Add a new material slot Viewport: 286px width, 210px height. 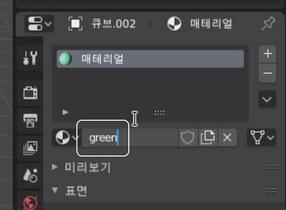267,54
